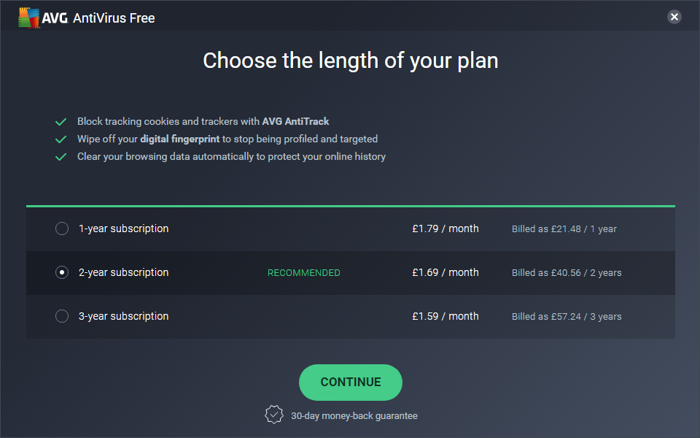Click the 30-day money-back guarantee text
700x438 pixels.
(354, 415)
